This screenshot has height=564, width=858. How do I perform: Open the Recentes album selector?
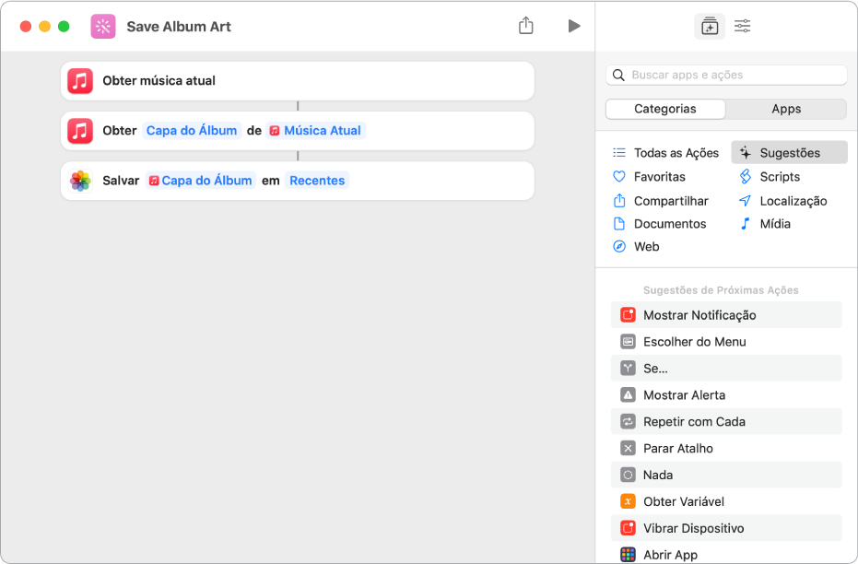pos(317,181)
